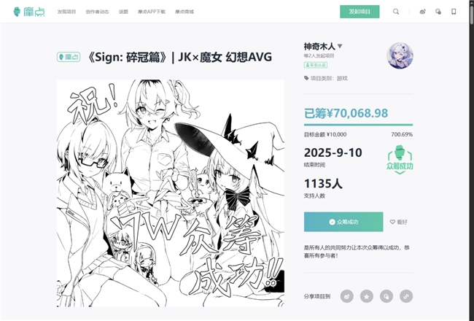
Task: Share project to WeChat
Action: (x=386, y=296)
